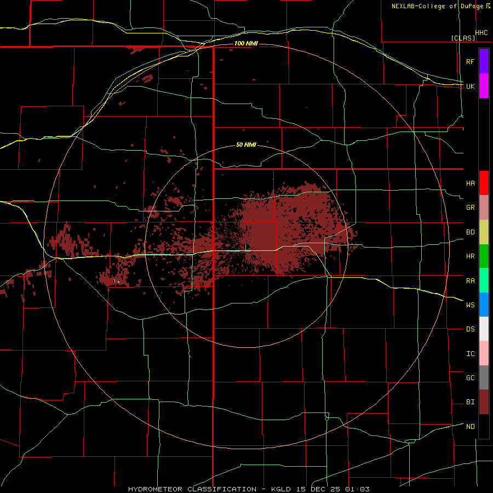Viewport: 493px width, 493px height.
Task: Click the GC gray legend swatch
Action: coord(484,377)
